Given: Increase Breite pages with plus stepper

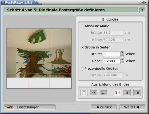Looking at the screenshot, I should 122,52.
